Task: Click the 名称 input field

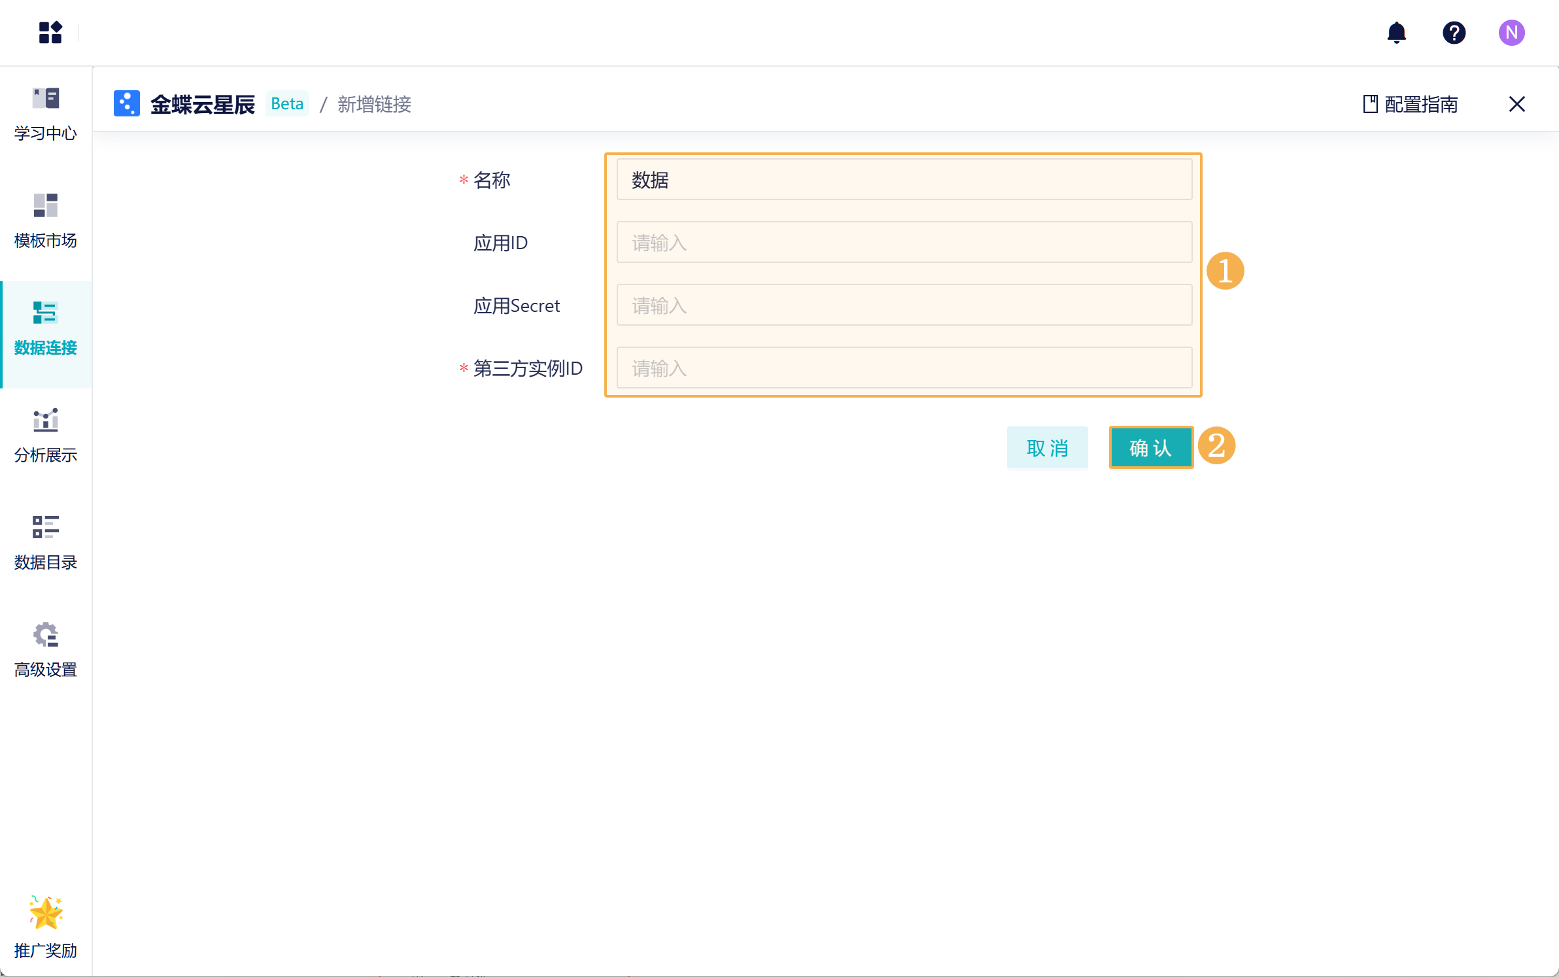Action: pyautogui.click(x=904, y=180)
